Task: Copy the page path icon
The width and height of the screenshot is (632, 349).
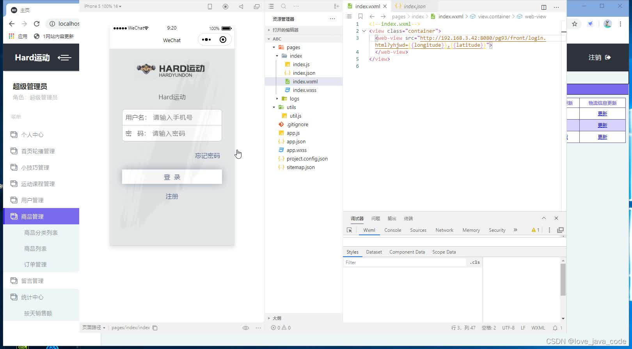Action: tap(155, 328)
